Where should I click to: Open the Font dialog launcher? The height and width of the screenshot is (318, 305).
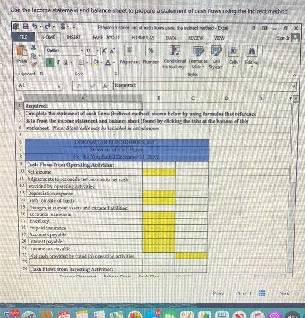115,74
